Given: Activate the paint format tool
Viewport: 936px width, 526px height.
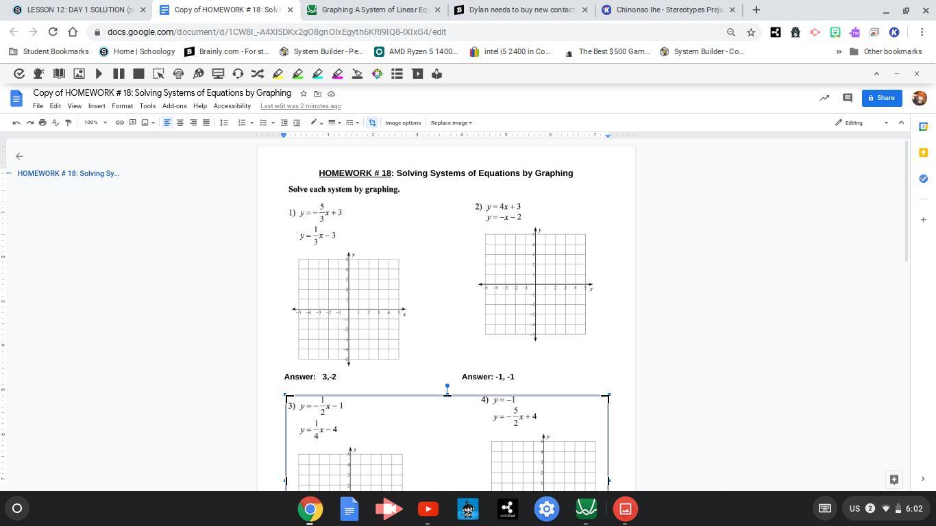Looking at the screenshot, I should click(x=69, y=123).
